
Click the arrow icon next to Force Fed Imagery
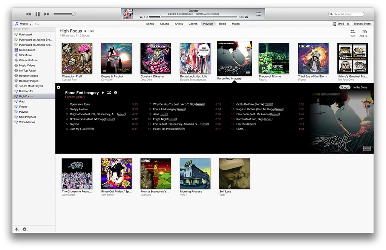click(115, 93)
